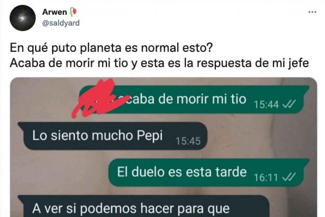The height and width of the screenshot is (217, 325).
Task: Select the bubble 'A ver si podemos hacer para que'
Action: point(144,206)
